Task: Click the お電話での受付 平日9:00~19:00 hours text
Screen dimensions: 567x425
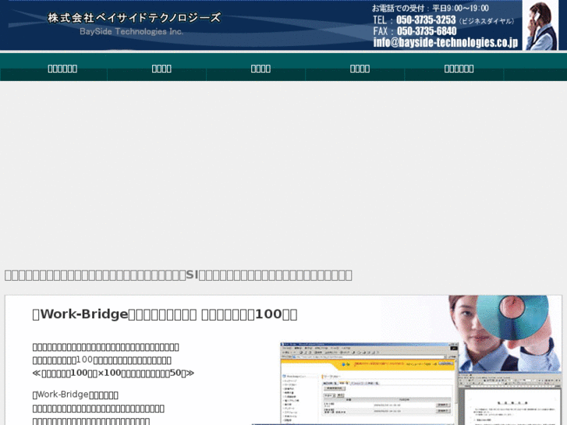Action: 431,8
